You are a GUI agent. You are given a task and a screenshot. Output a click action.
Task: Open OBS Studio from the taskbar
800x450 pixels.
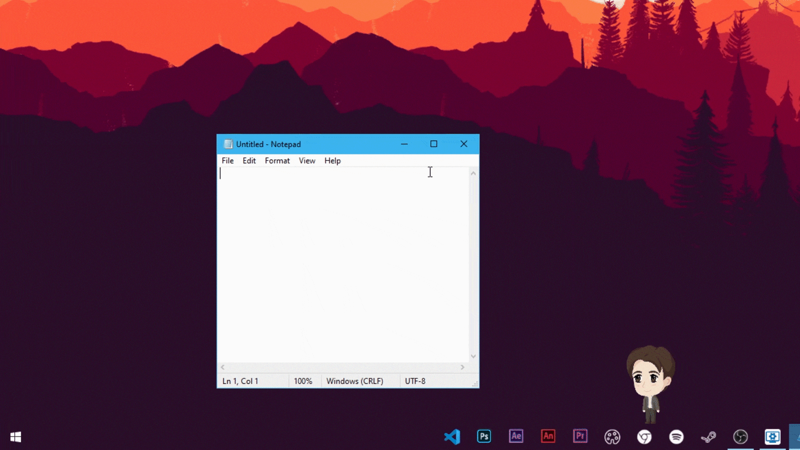tap(740, 437)
